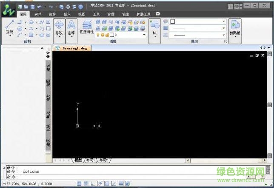The image size is (274, 188).
Task: Click the Save floppy disk icon
Action: click(x=32, y=7)
